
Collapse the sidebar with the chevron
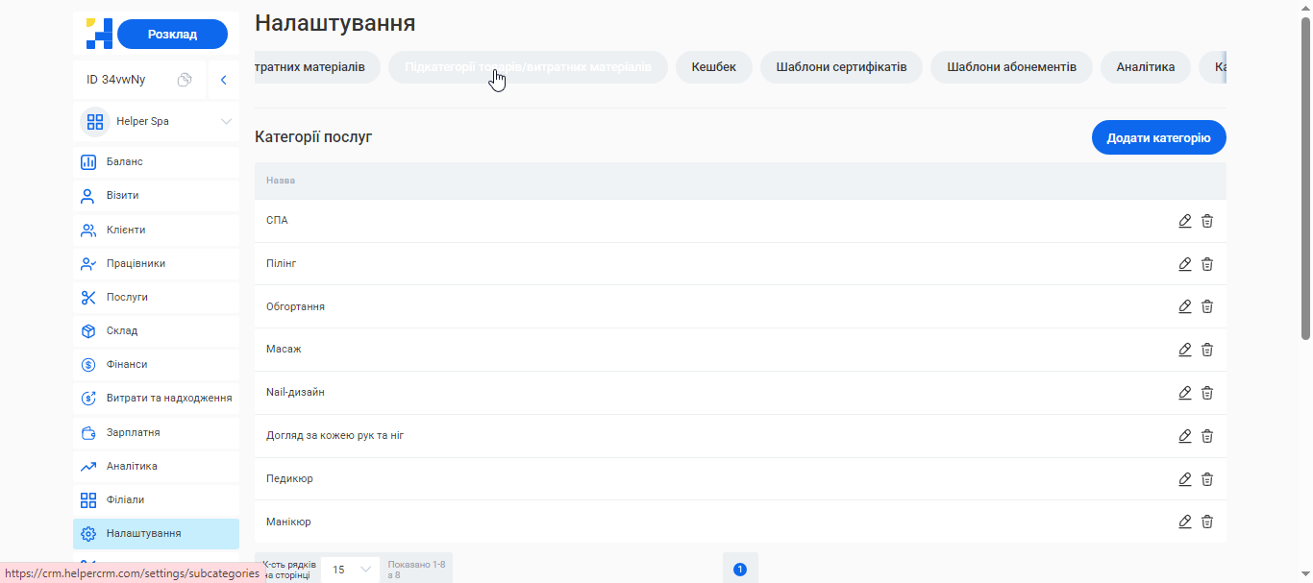(224, 80)
